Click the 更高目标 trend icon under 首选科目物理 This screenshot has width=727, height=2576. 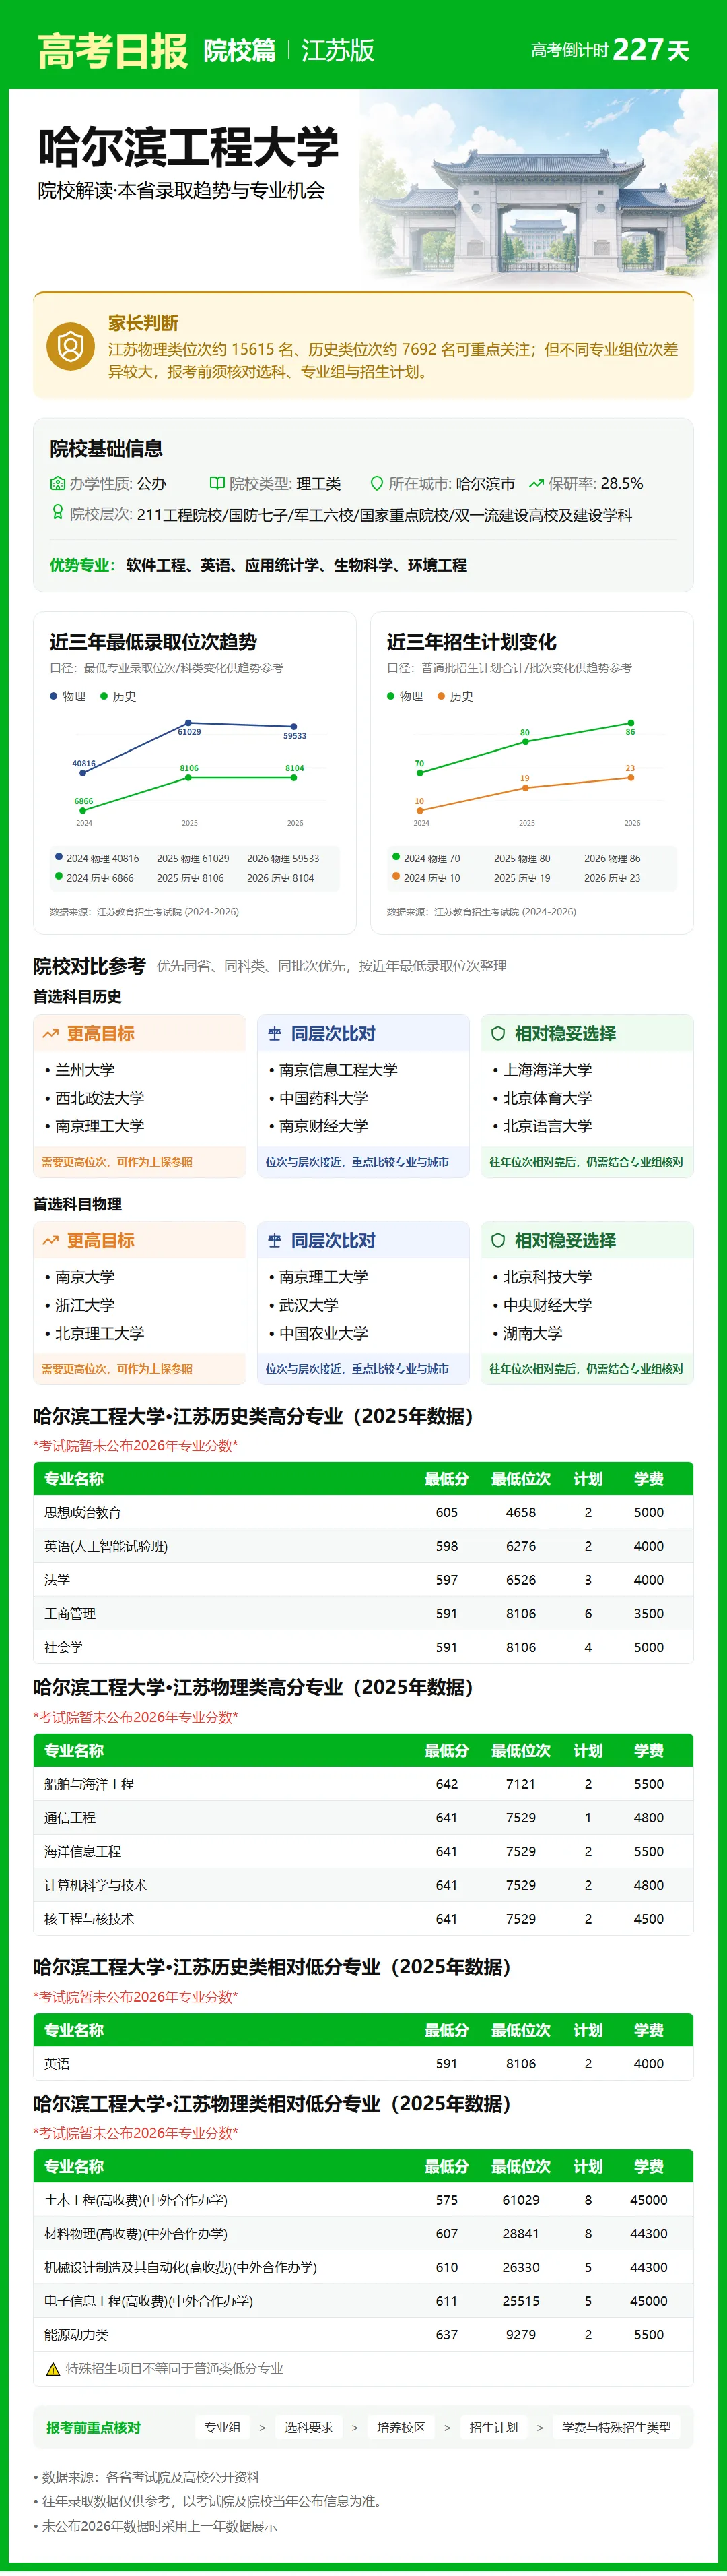click(x=51, y=1241)
